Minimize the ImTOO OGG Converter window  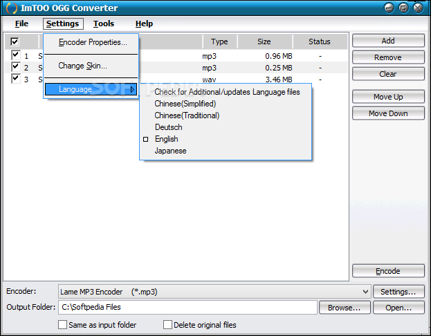pos(389,8)
